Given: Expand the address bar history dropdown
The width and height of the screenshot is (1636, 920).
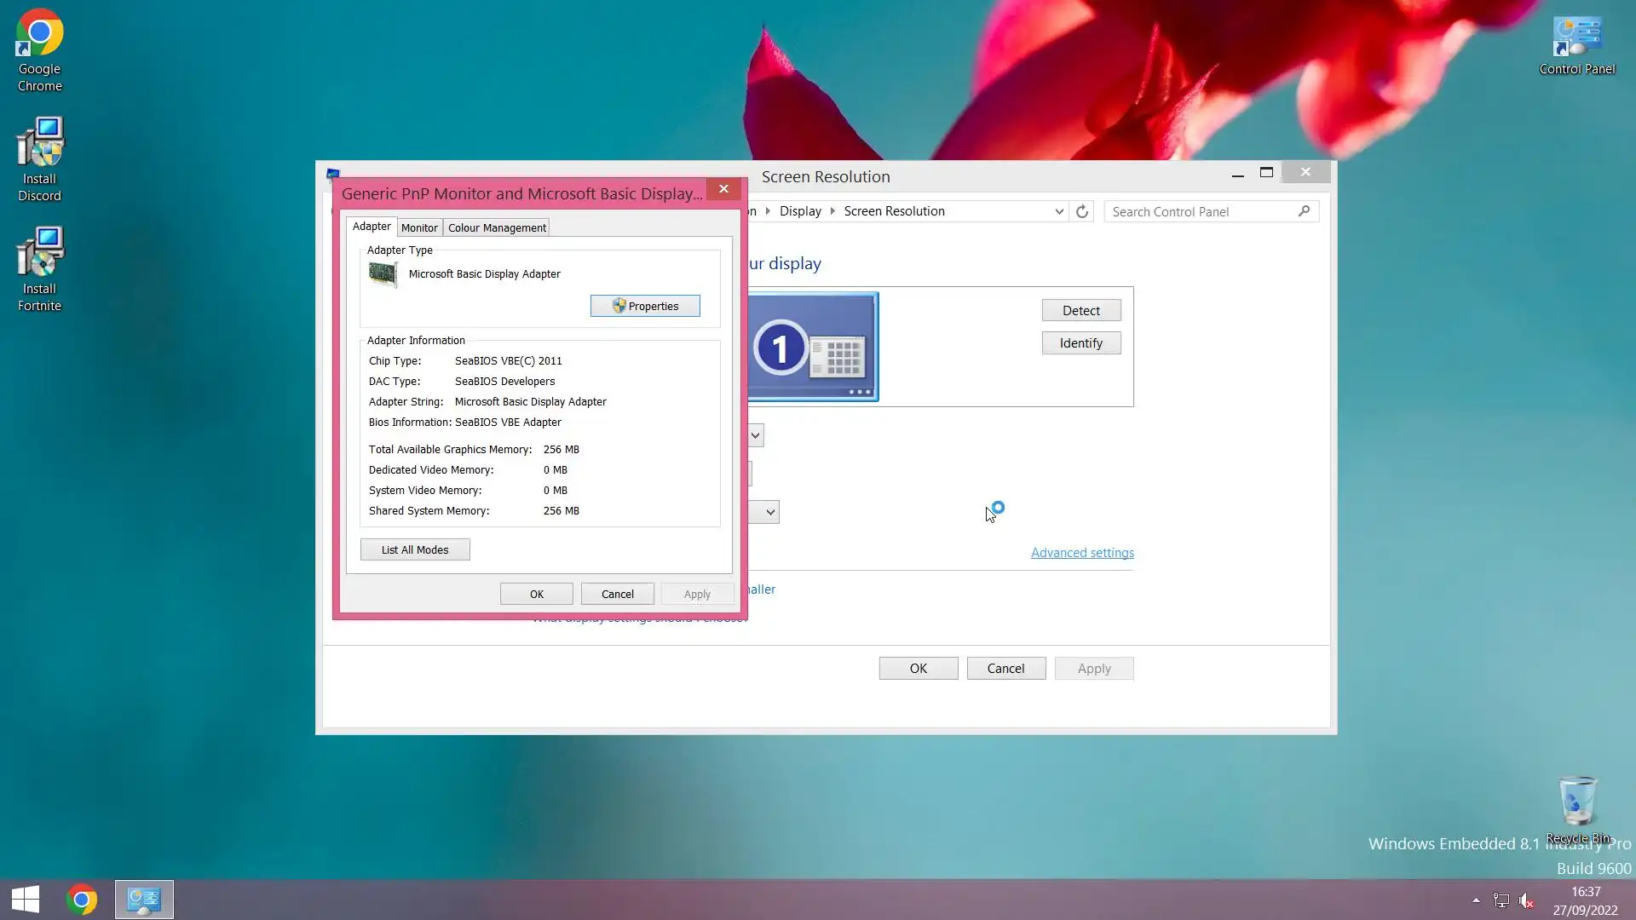Looking at the screenshot, I should tap(1059, 211).
